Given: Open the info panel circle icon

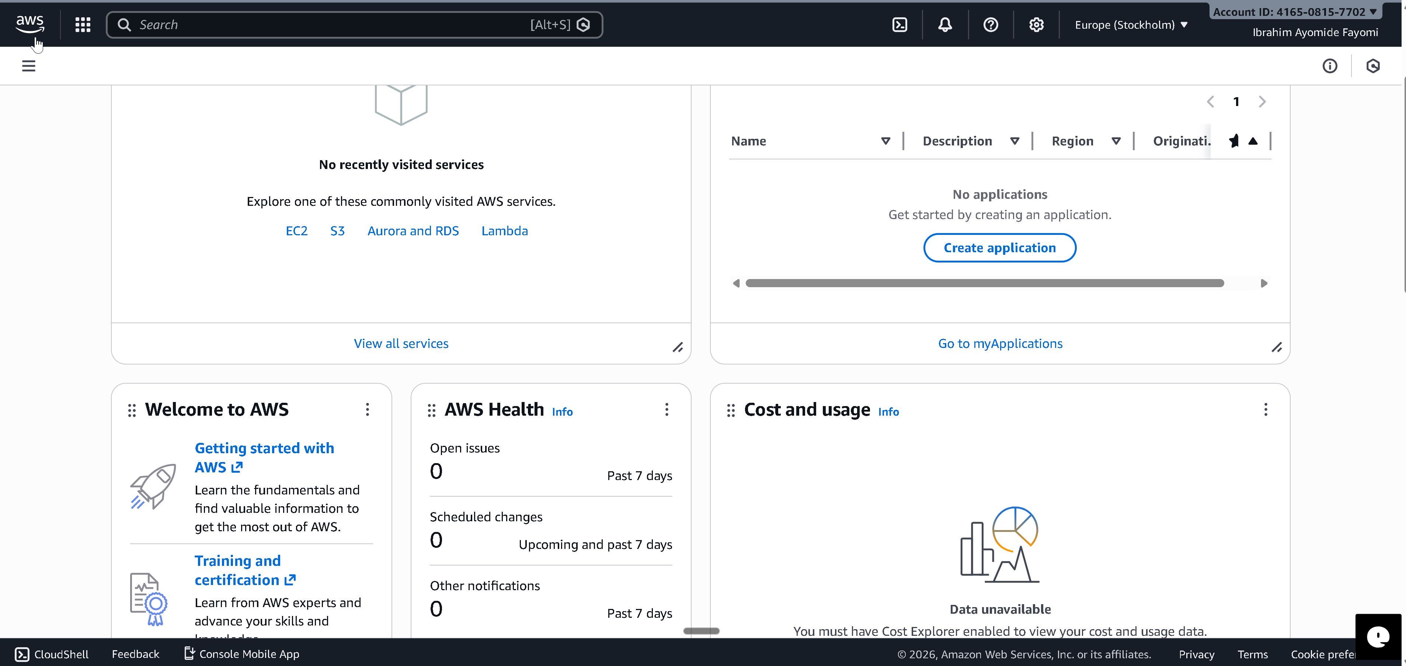Looking at the screenshot, I should point(1330,66).
